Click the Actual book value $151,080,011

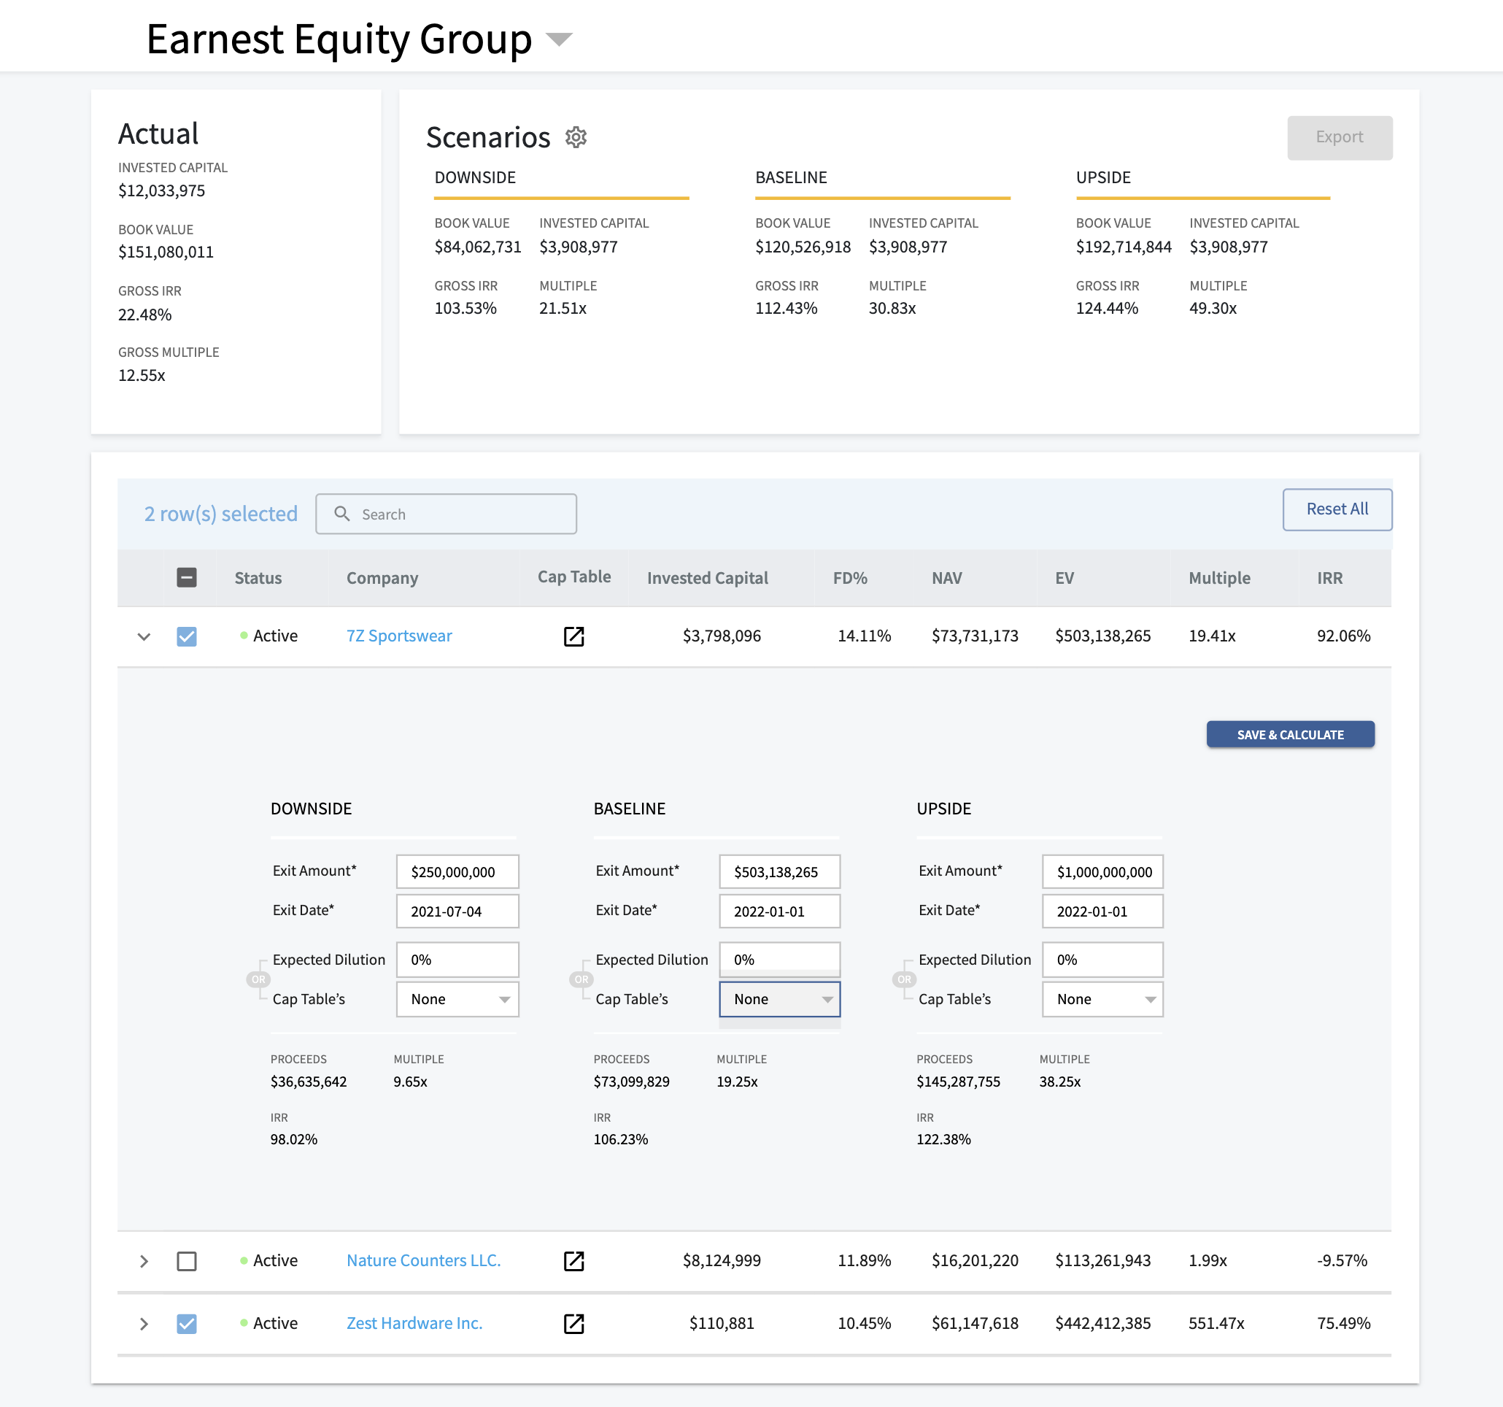166,253
